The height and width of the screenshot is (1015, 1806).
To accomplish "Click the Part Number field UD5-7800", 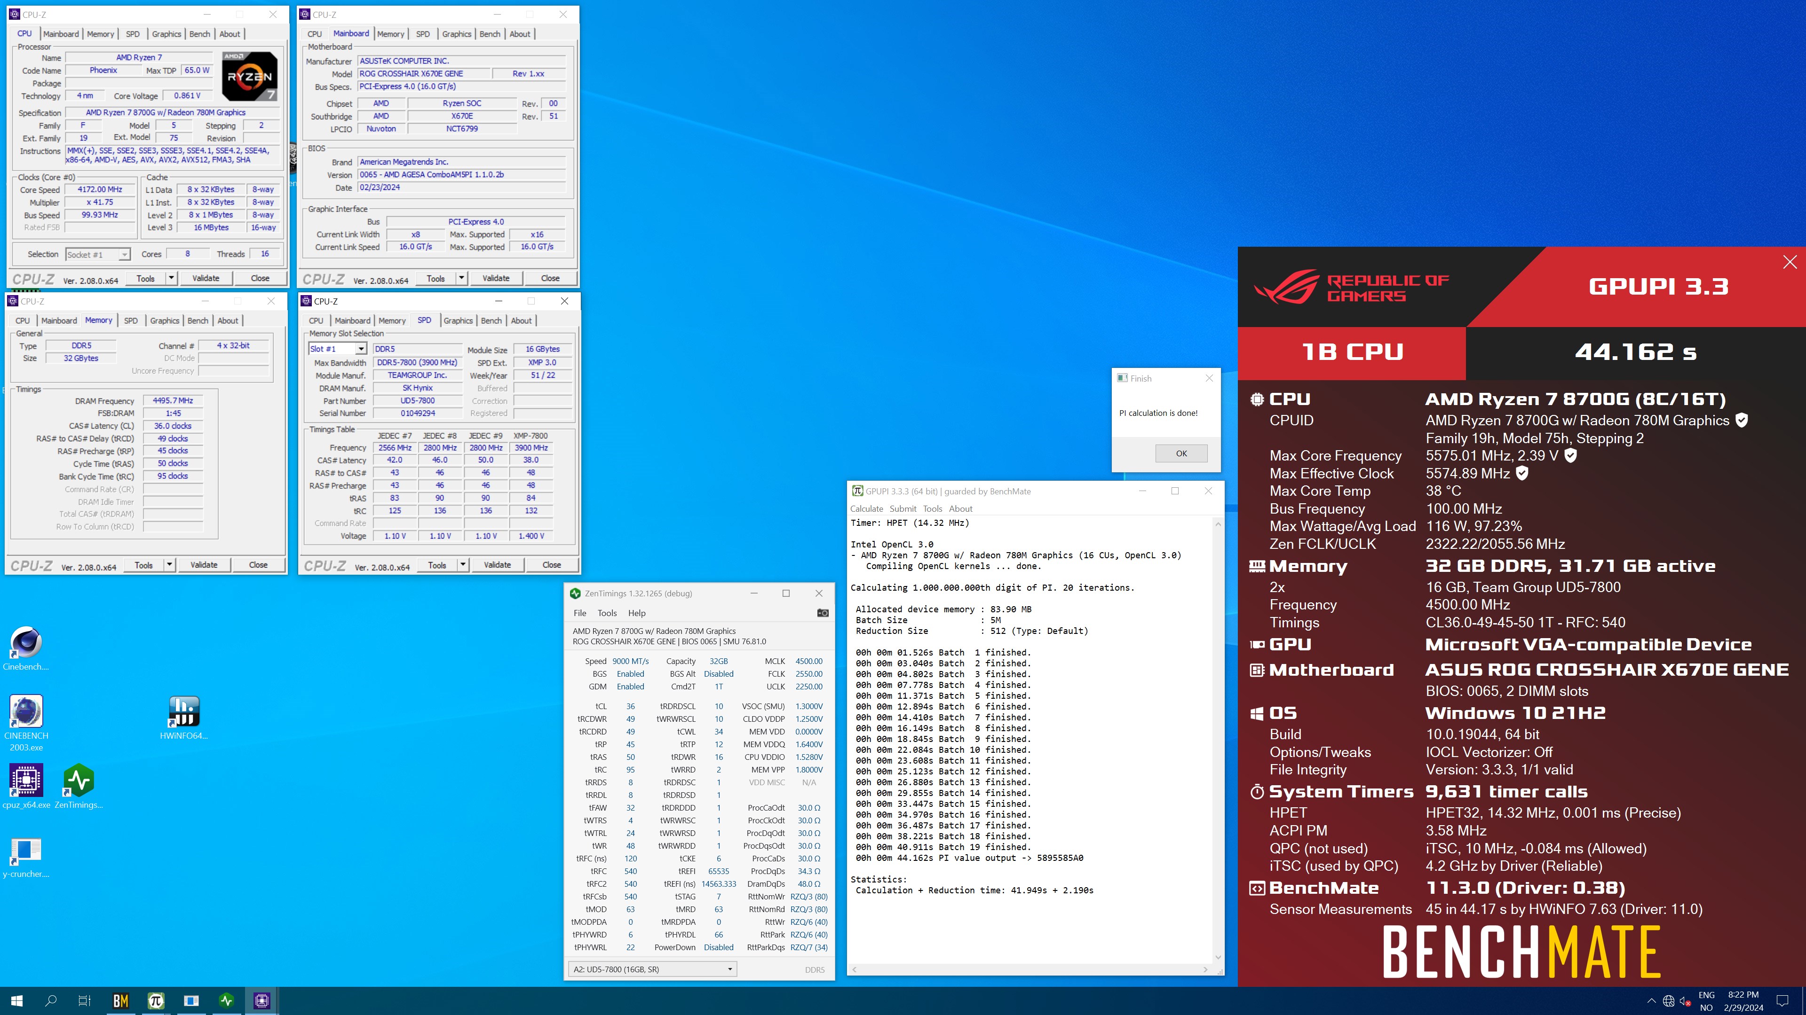I will [x=417, y=401].
